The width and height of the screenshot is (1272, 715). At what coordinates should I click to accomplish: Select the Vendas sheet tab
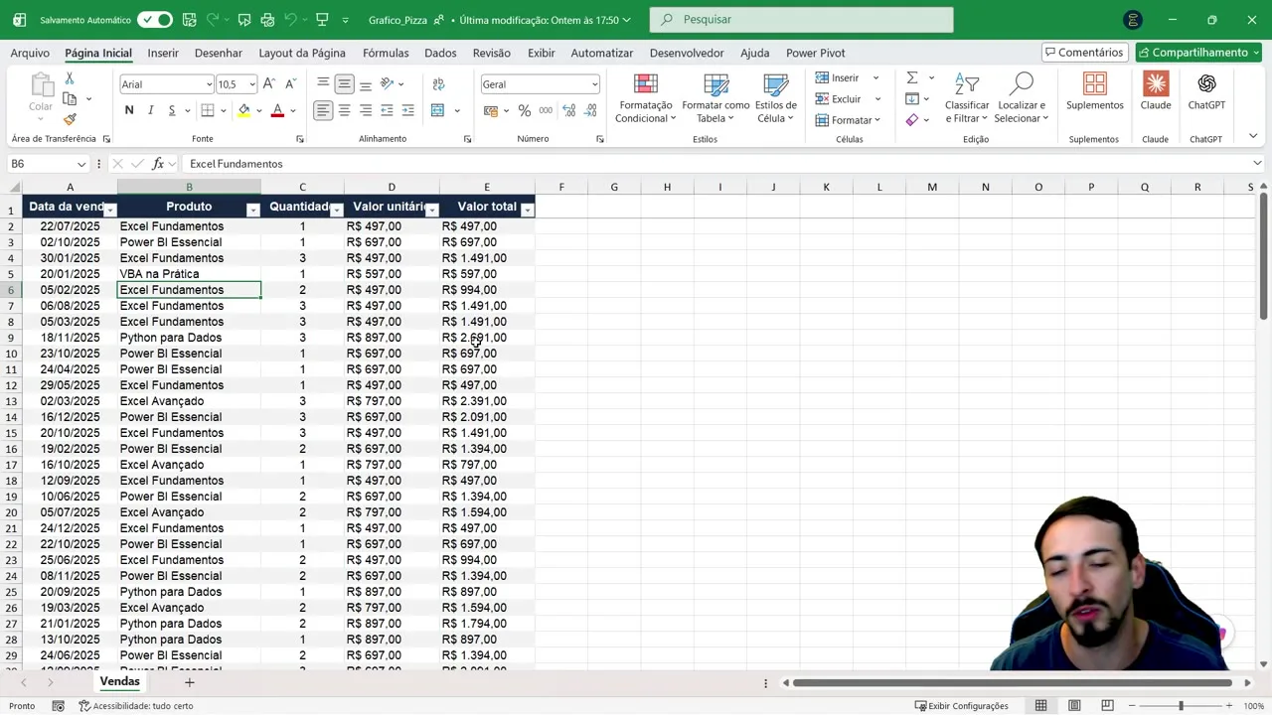pyautogui.click(x=119, y=682)
